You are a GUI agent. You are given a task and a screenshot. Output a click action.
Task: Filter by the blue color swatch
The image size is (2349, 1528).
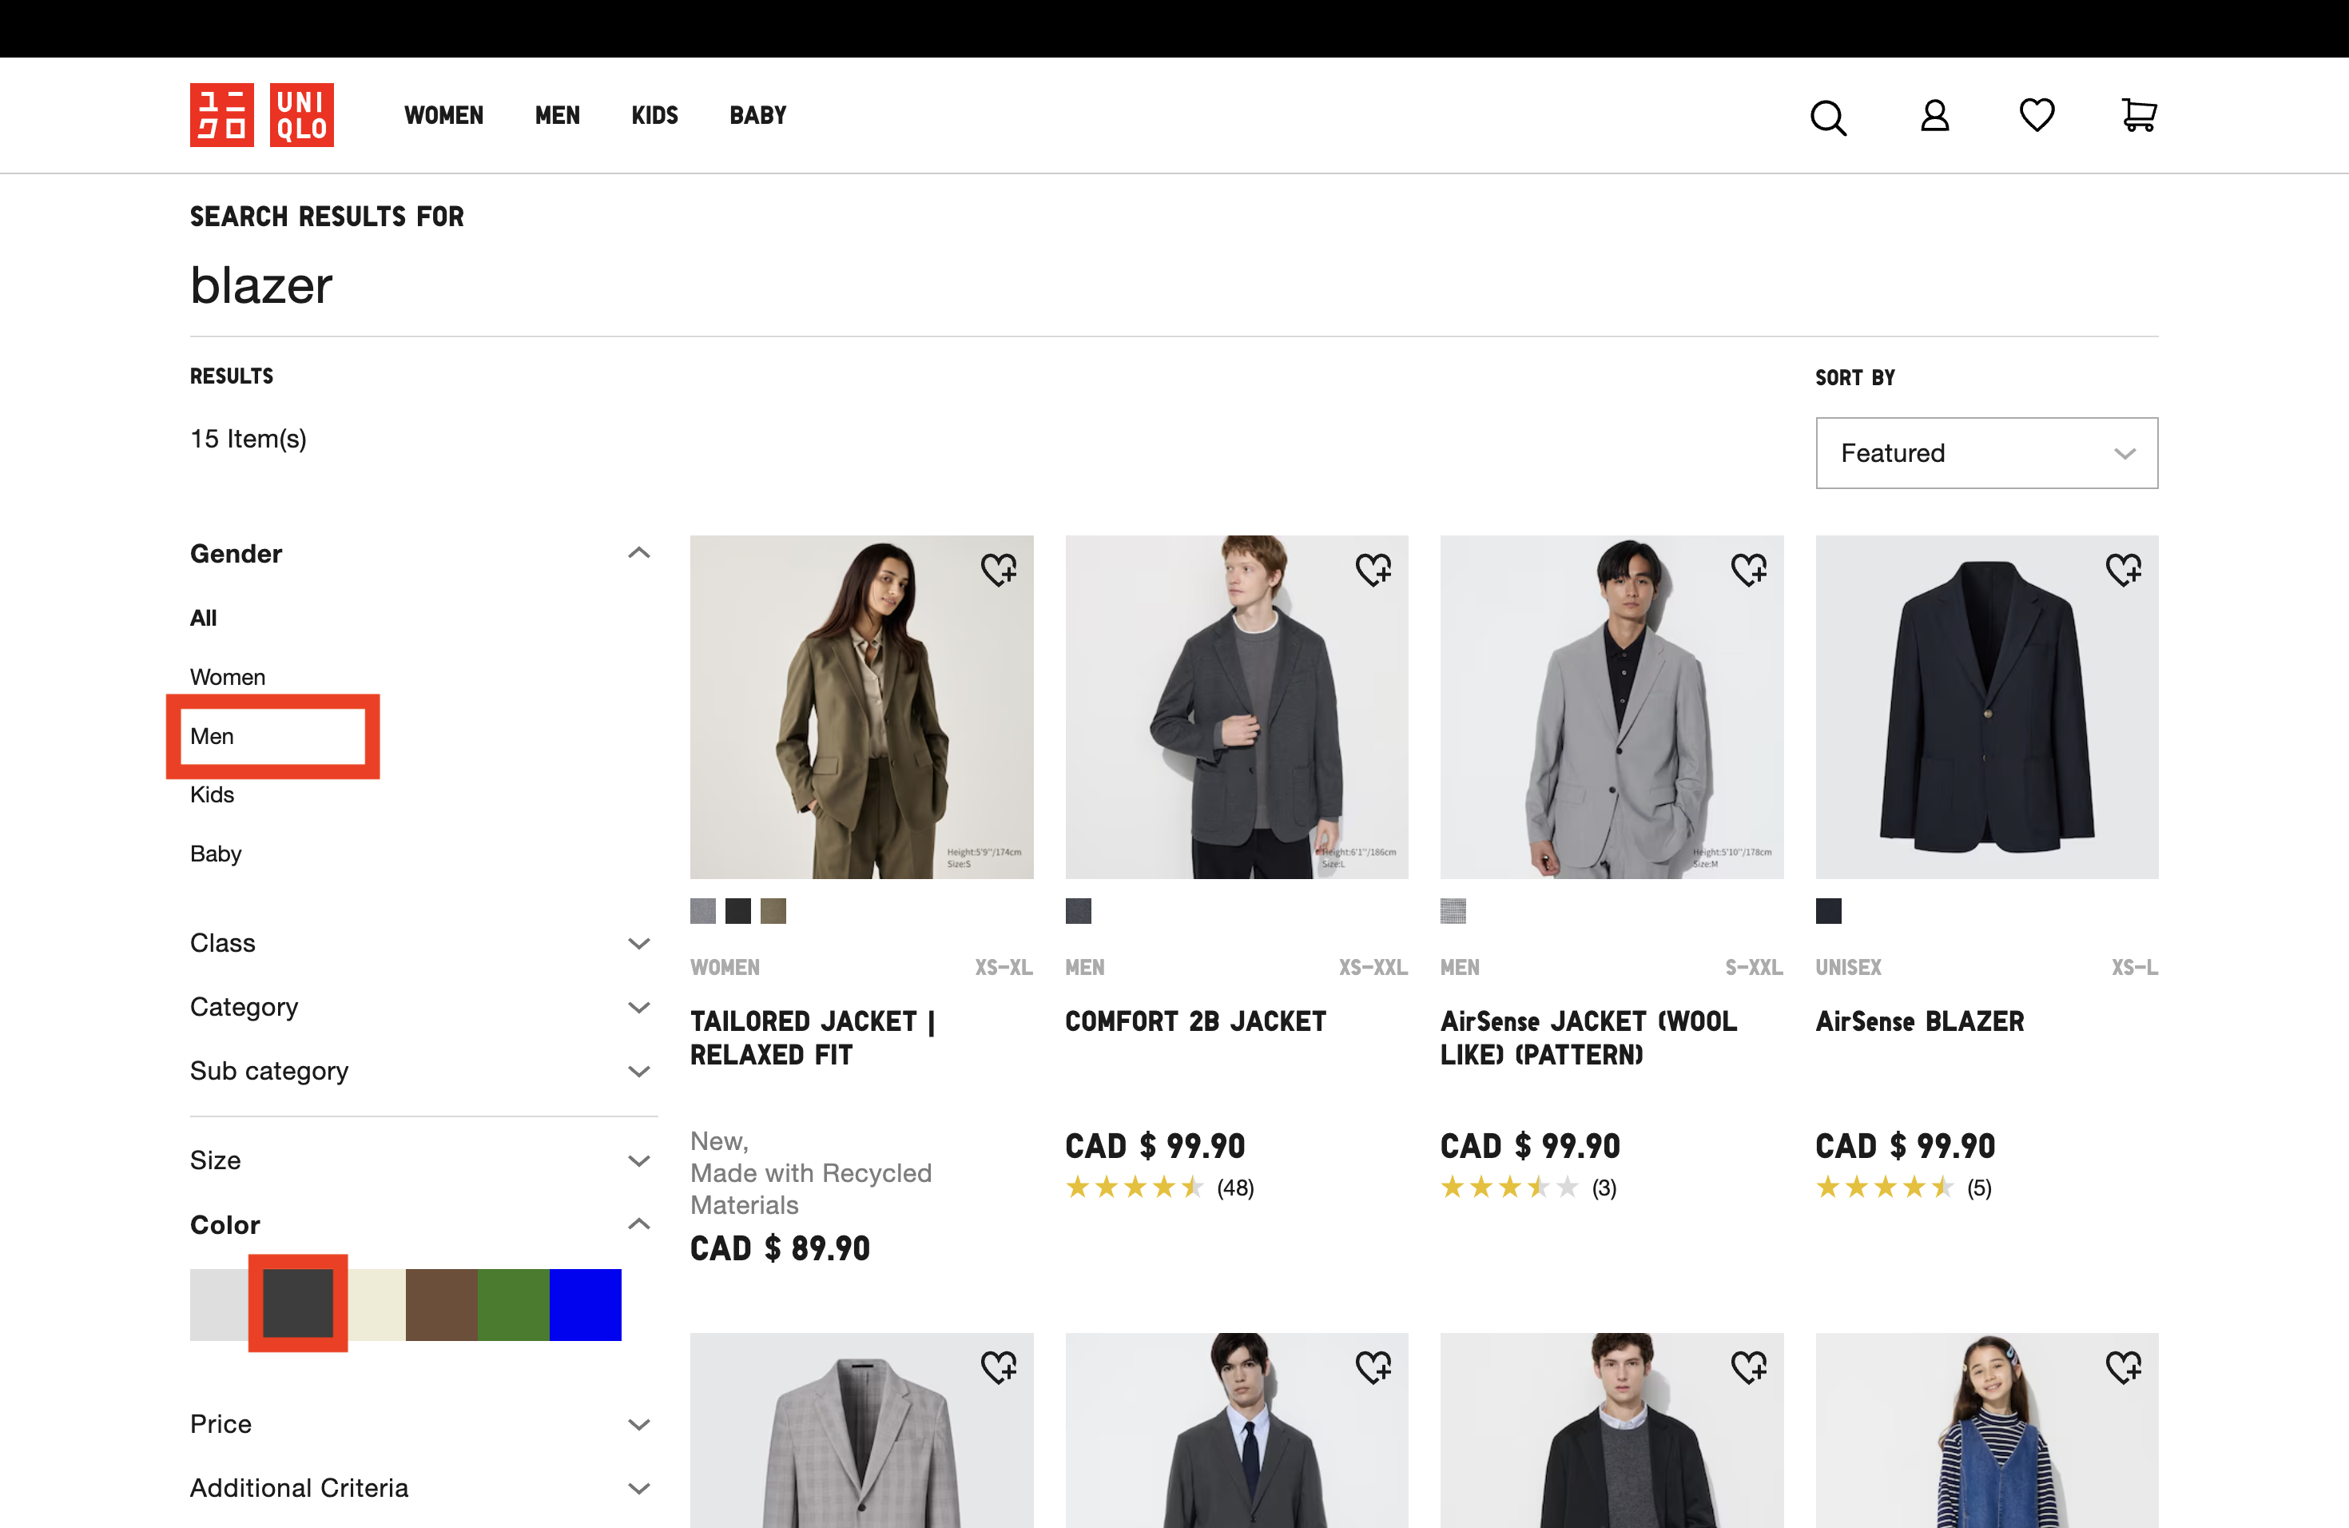586,1304
